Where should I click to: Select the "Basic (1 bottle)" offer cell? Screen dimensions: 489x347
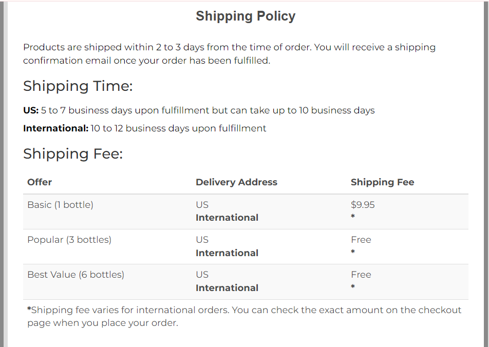pyautogui.click(x=60, y=205)
